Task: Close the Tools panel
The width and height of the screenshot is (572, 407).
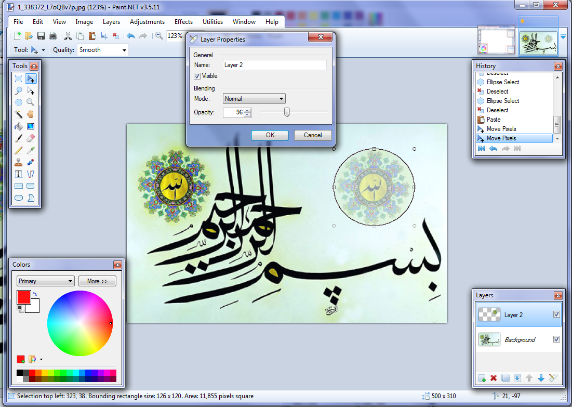Action: click(34, 66)
